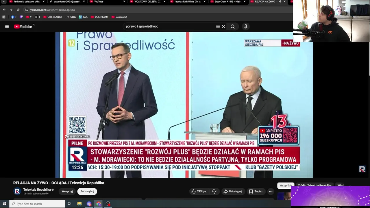370x208 pixels.
Task: Click the 'Type here to search' taskbar box
Action: pos(37,204)
